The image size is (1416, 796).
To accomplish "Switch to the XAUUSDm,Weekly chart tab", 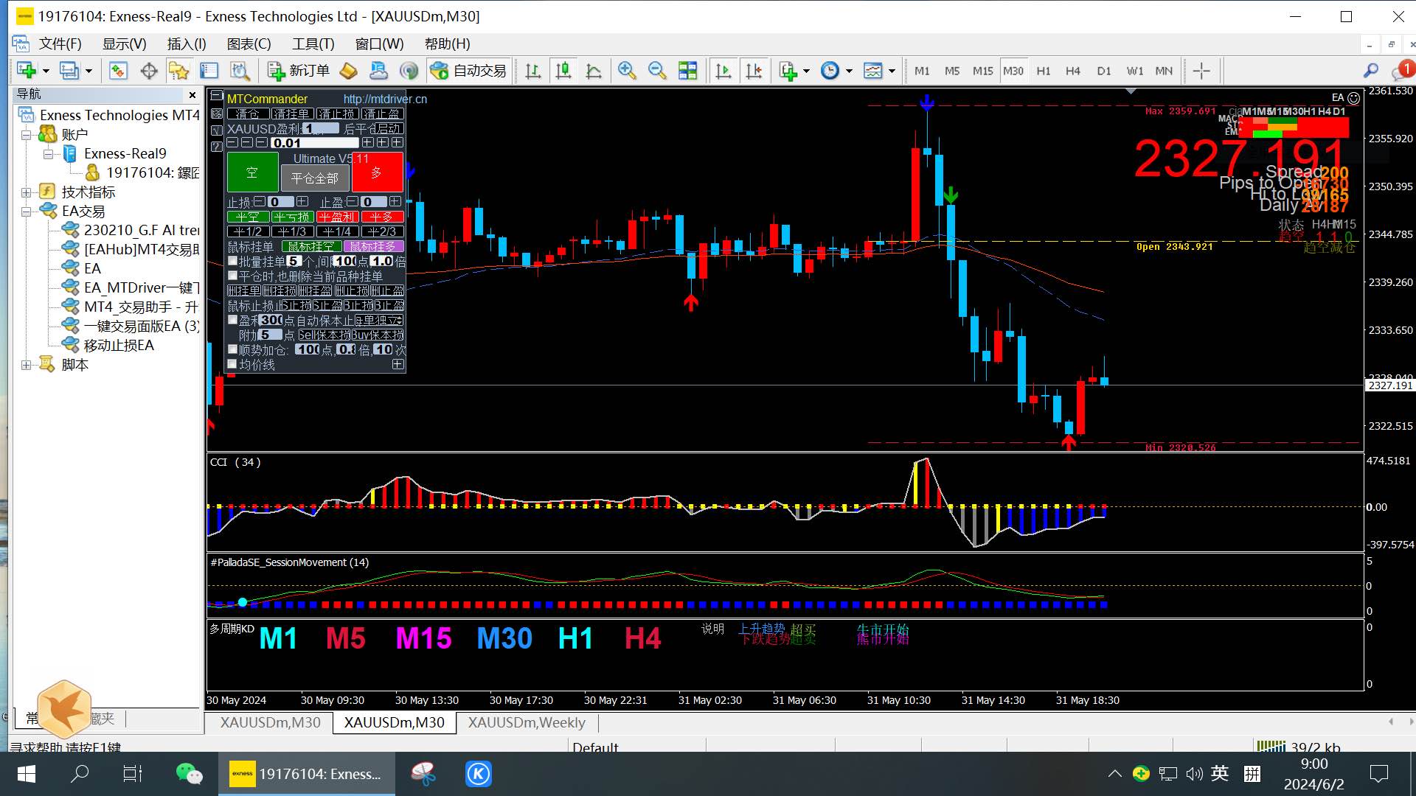I will (527, 722).
